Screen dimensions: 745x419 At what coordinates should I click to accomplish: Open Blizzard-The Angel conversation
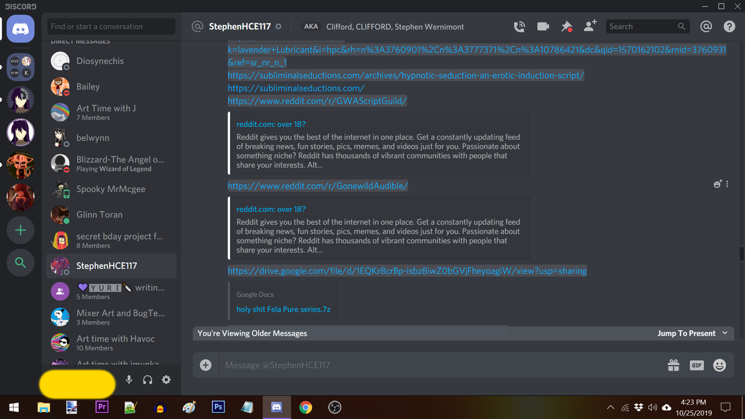(111, 164)
